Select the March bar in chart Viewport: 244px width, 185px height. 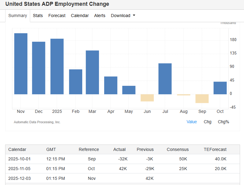click(x=92, y=72)
